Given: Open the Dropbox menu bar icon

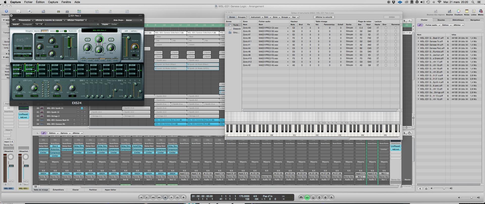Looking at the screenshot, I should 394,2.
